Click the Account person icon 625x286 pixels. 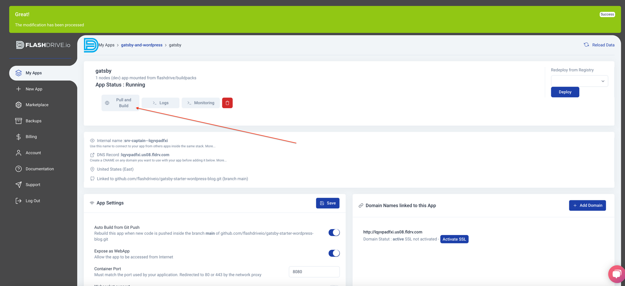point(18,153)
